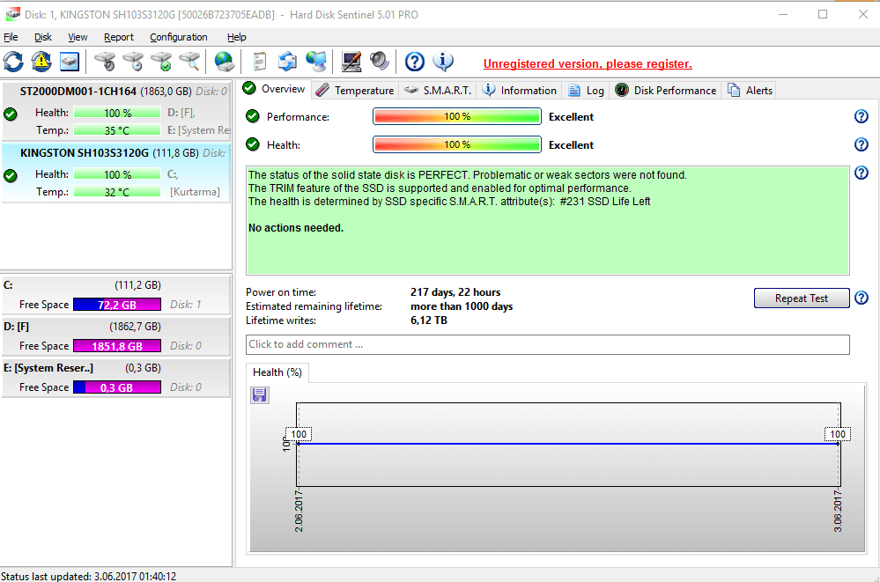Click the globe with disk icon
Image resolution: width=880 pixels, height=582 pixels.
[x=225, y=62]
